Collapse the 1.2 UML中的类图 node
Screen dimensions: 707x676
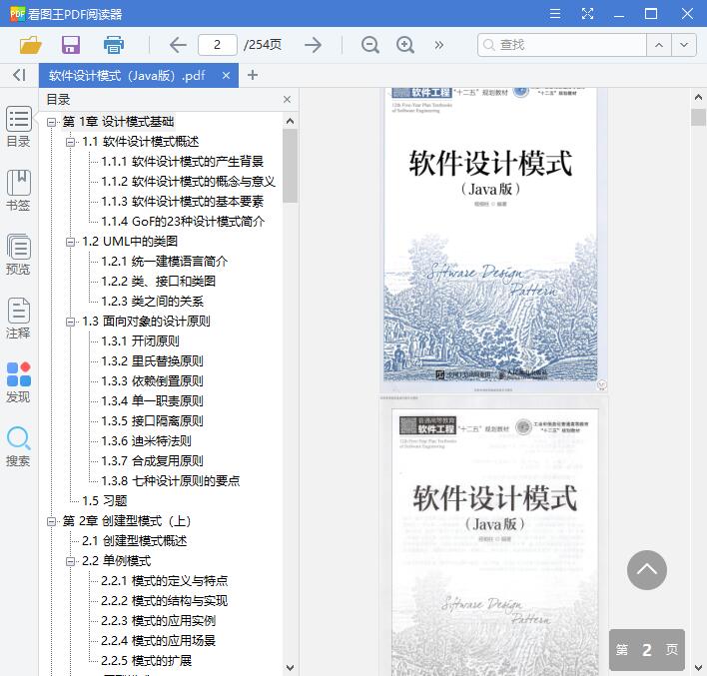(x=70, y=242)
